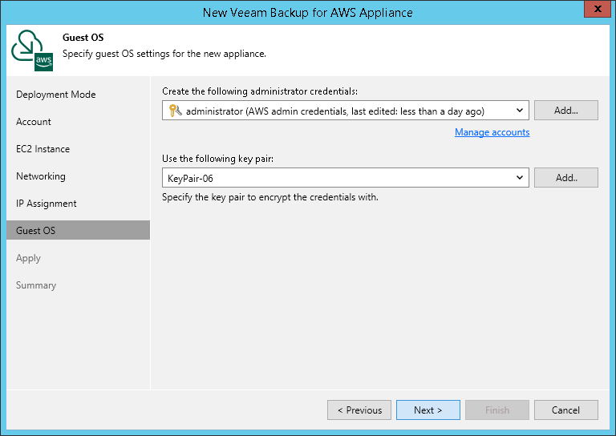Image resolution: width=616 pixels, height=436 pixels.
Task: Click the window title bar text
Action: pyautogui.click(x=308, y=13)
